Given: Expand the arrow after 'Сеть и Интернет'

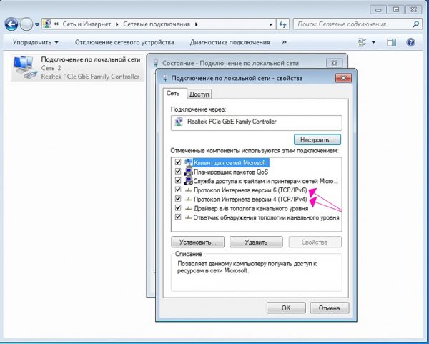Looking at the screenshot, I should 117,24.
